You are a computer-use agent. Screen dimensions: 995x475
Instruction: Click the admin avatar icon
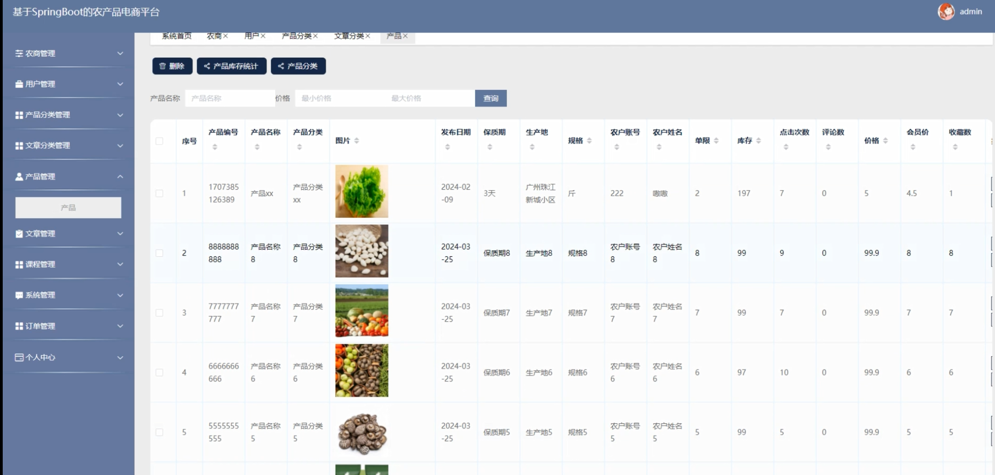[946, 11]
